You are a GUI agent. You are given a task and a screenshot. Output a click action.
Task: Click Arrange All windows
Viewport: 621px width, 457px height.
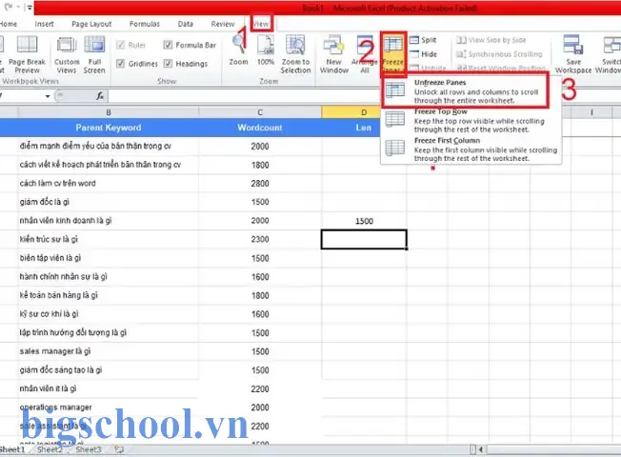[365, 54]
